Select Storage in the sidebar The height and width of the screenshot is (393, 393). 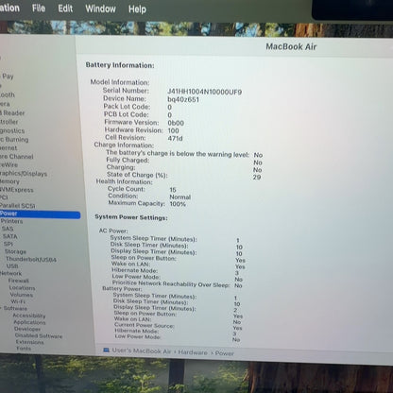tap(15, 251)
